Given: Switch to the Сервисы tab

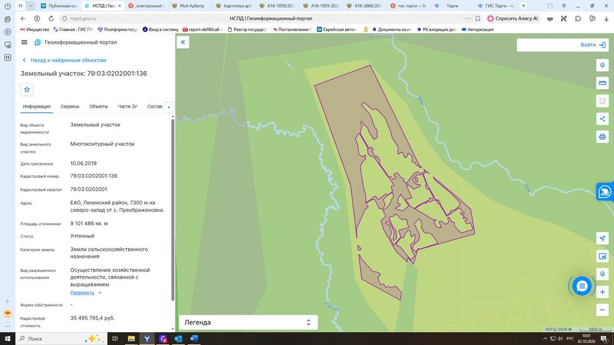Looking at the screenshot, I should coord(70,106).
